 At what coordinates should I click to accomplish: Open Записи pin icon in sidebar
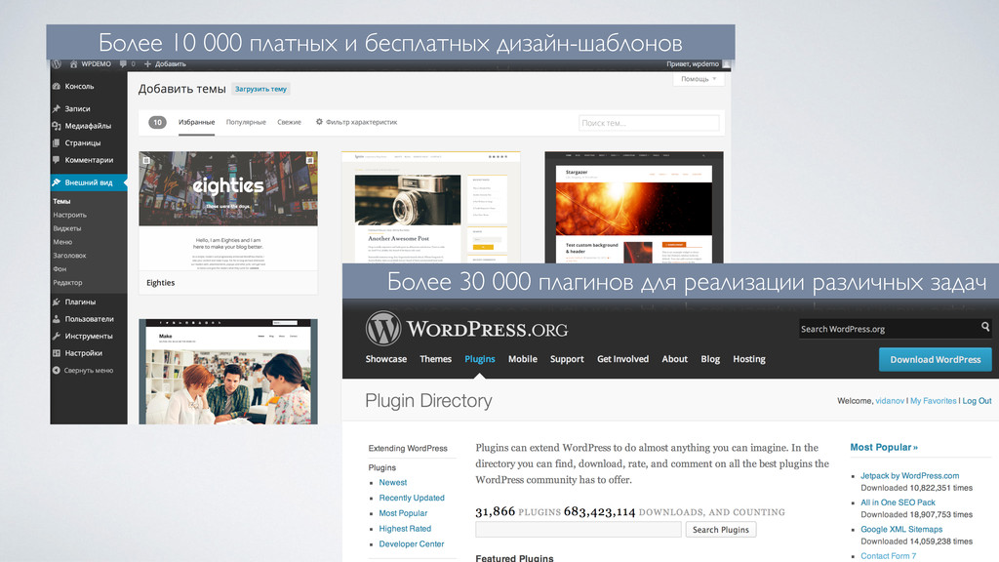pos(56,109)
